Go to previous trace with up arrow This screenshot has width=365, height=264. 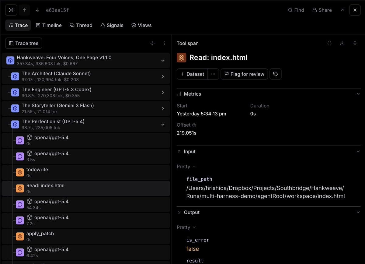tap(24, 10)
